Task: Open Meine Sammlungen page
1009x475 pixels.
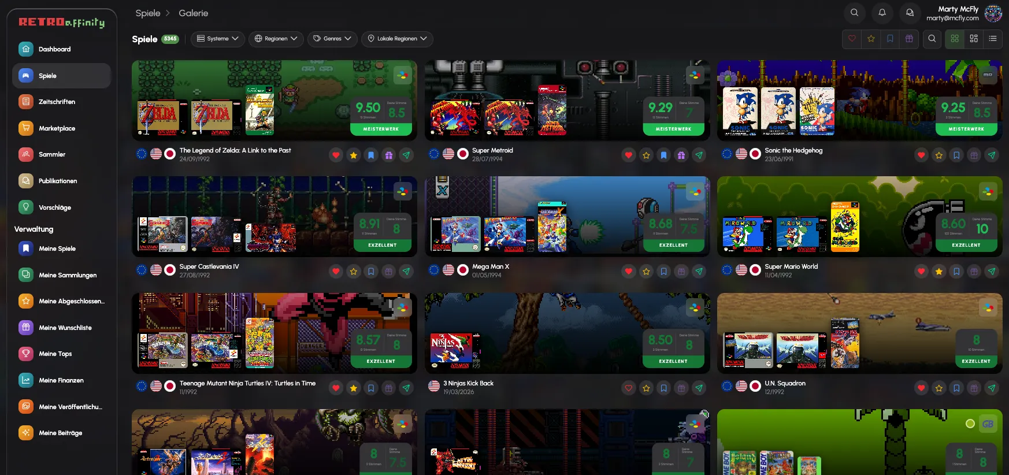Action: pos(61,275)
